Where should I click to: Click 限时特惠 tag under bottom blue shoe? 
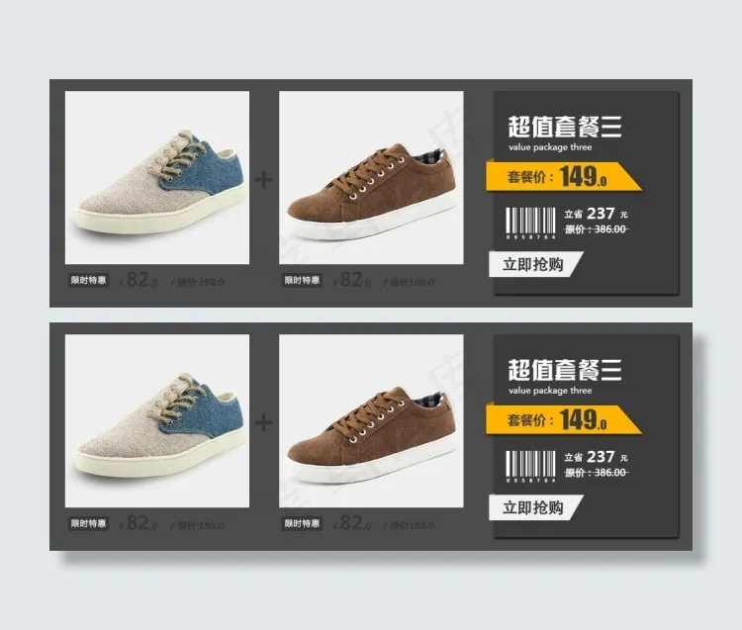pos(88,523)
